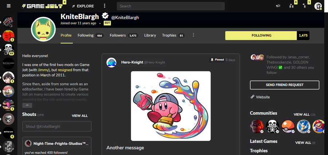Click the mutual followers avatars group

tap(257, 57)
